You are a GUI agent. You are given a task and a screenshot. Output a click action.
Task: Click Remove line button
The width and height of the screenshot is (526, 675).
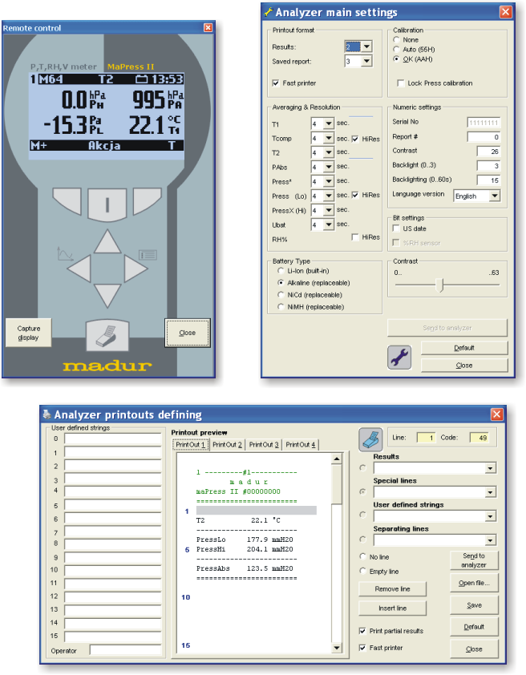point(393,589)
